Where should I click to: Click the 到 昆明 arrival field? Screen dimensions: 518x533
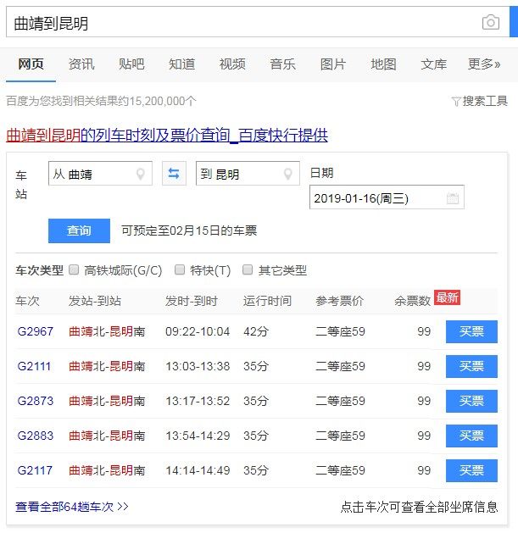click(x=248, y=174)
